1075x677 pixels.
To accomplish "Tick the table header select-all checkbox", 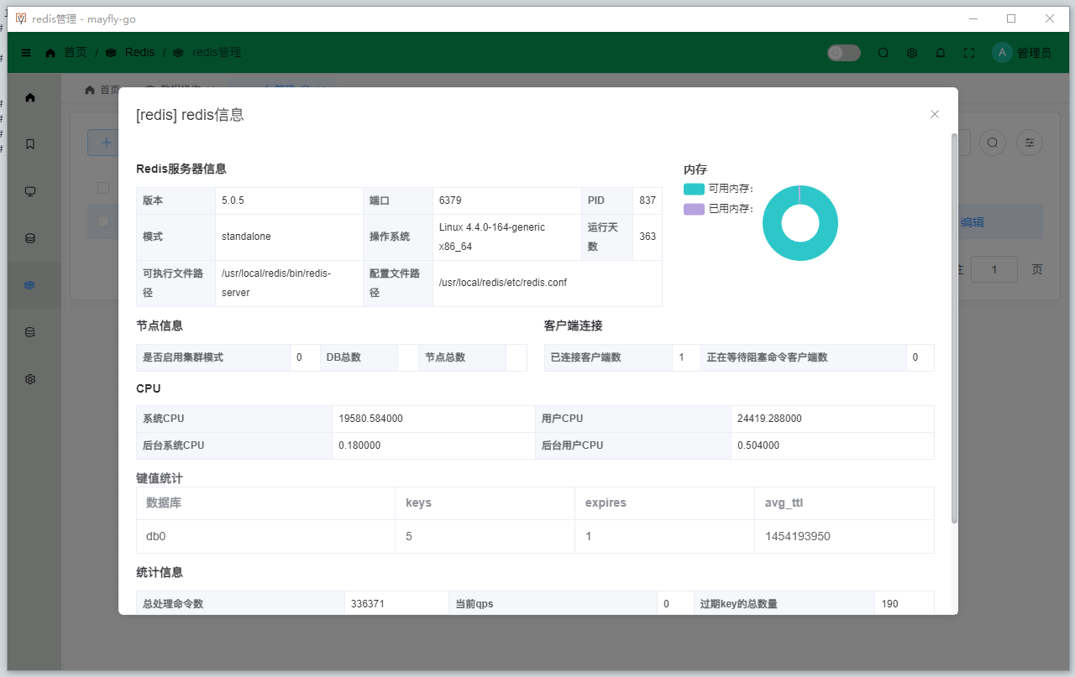I will [x=103, y=188].
